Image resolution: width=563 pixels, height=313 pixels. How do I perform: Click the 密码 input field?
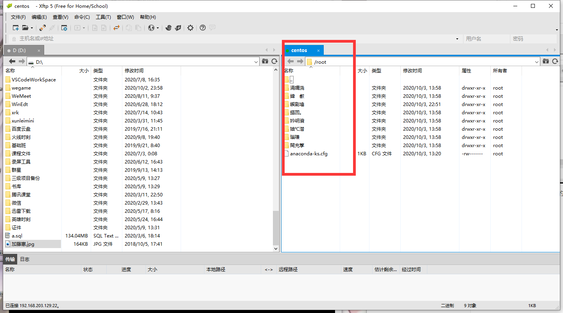[533, 39]
